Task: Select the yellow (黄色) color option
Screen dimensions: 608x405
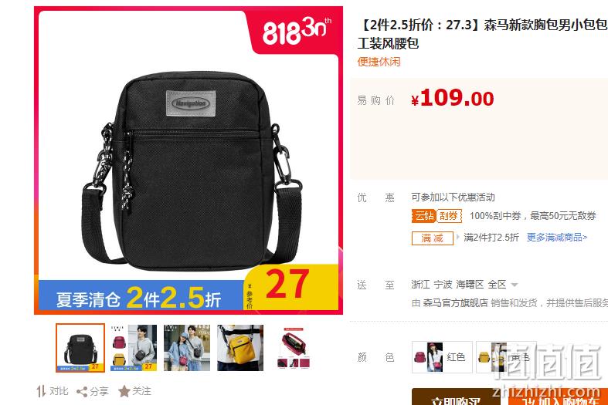Action: (505, 356)
